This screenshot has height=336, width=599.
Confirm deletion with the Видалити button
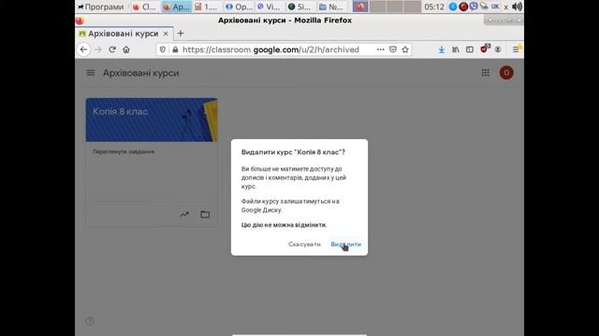[345, 245]
